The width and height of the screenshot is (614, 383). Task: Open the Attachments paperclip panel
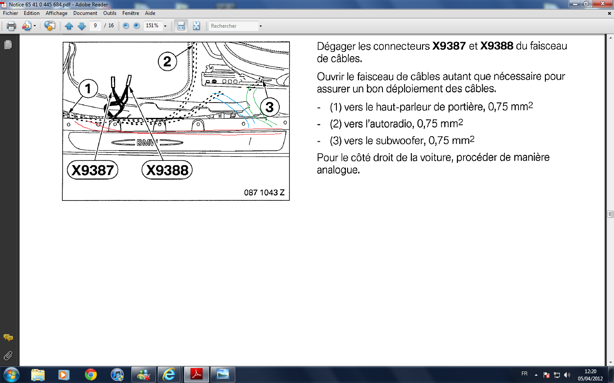click(8, 356)
